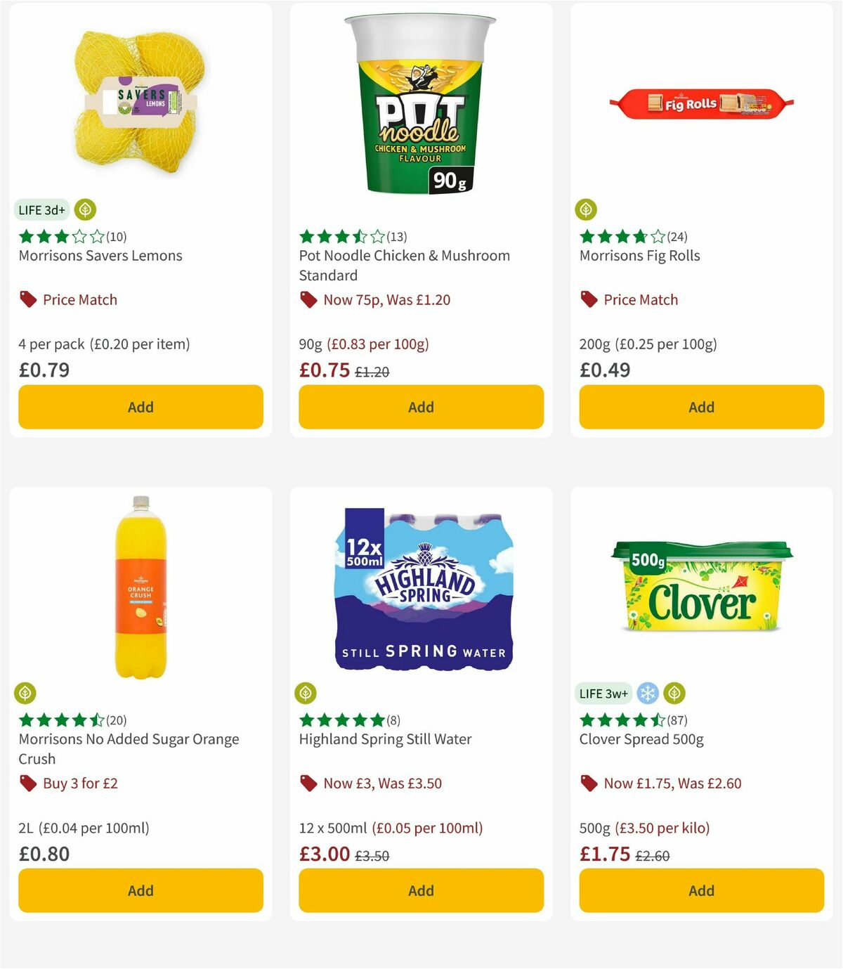Add Highland Spring Still Water to the basket
Image resolution: width=843 pixels, height=969 pixels.
[420, 890]
